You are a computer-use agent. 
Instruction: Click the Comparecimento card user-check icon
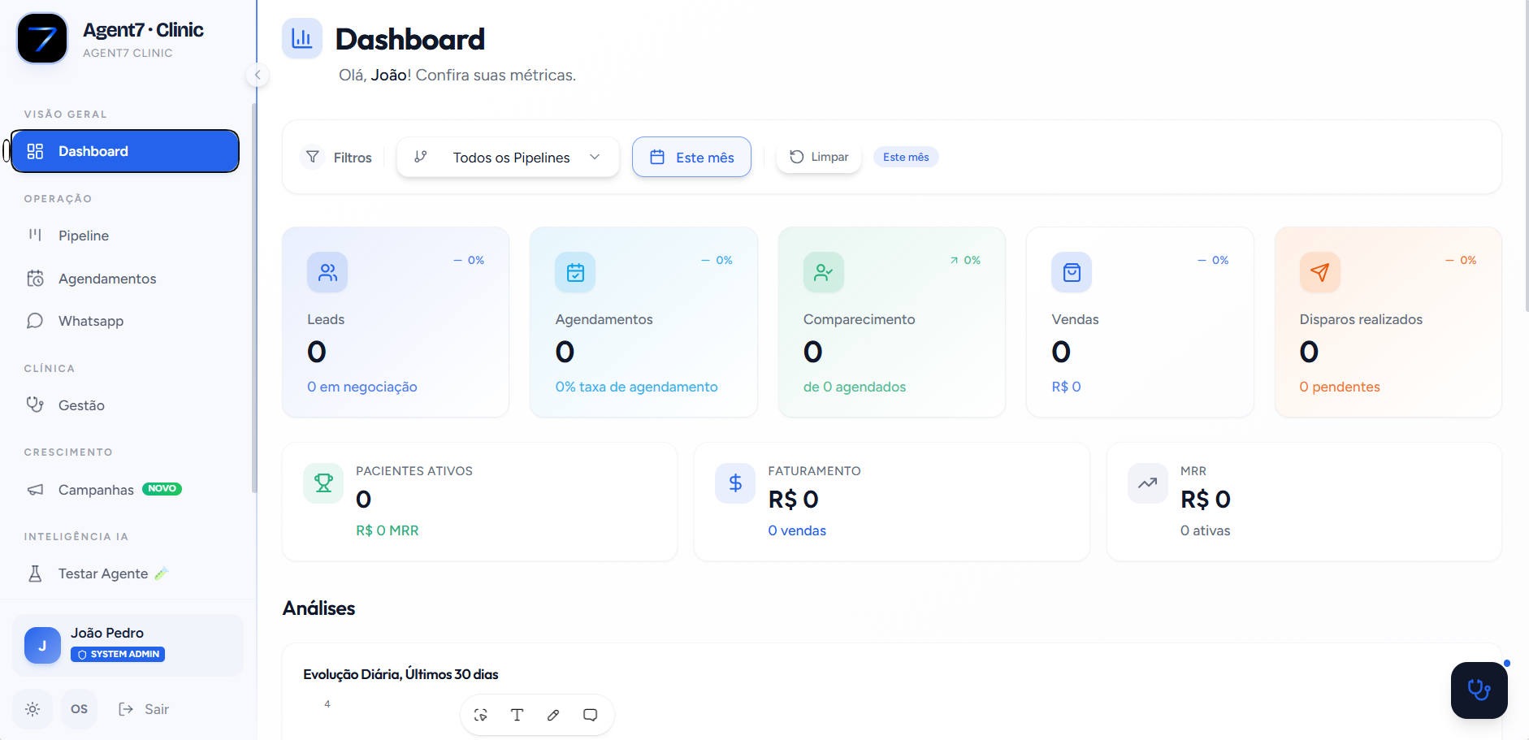pyautogui.click(x=824, y=272)
